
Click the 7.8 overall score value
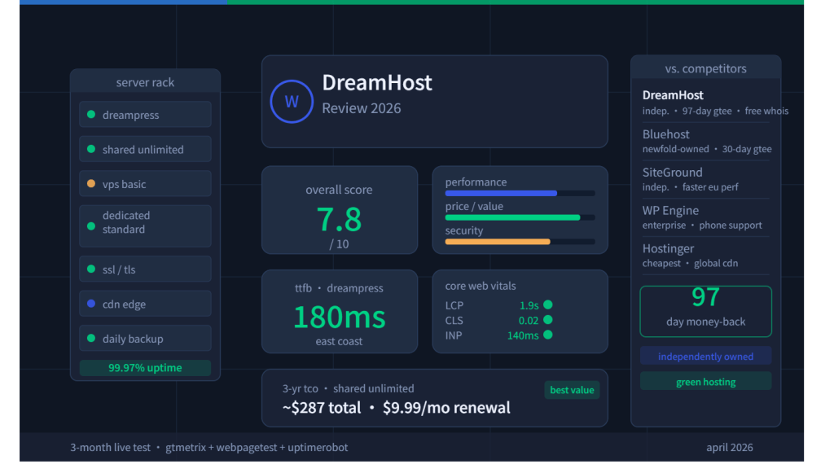(x=339, y=219)
